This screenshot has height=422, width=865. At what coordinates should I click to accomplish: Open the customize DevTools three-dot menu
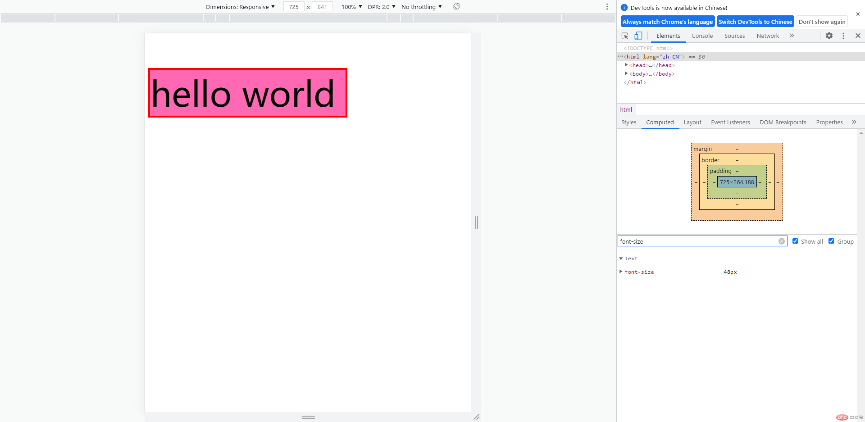click(843, 36)
